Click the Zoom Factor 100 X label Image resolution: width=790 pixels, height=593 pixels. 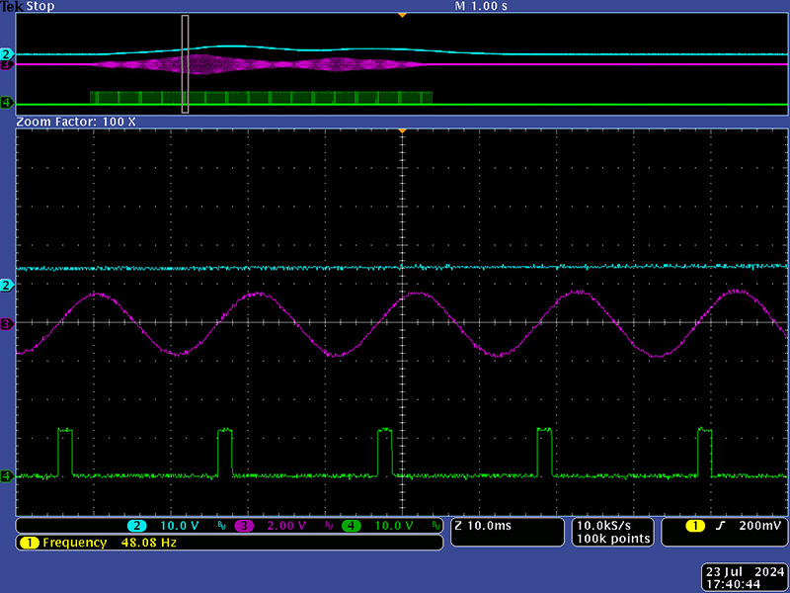pyautogui.click(x=76, y=121)
